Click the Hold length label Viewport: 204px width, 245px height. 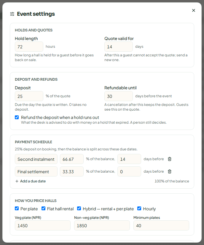point(26,39)
